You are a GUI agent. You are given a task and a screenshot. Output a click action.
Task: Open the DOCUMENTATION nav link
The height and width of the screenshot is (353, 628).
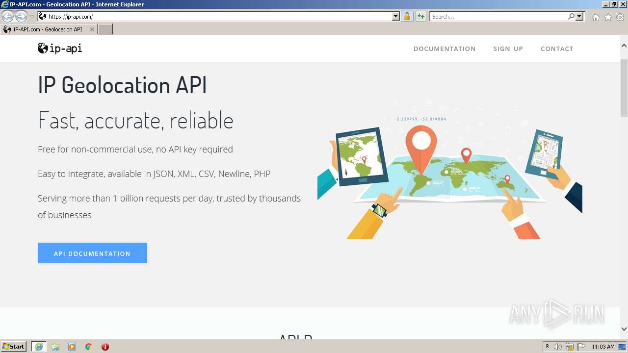point(445,49)
